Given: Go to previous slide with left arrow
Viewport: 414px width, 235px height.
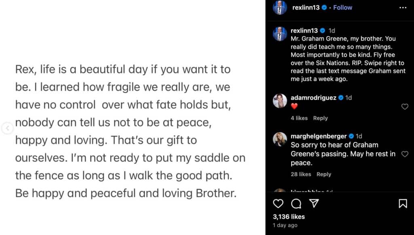Looking at the screenshot, I should click(x=7, y=129).
